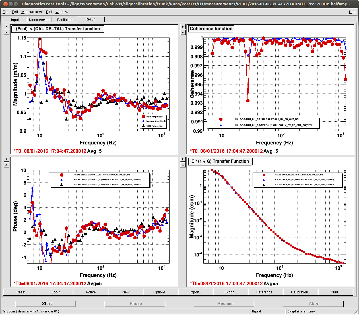The width and height of the screenshot is (359, 315).
Task: Open the Edit menu
Action: pyautogui.click(x=15, y=12)
